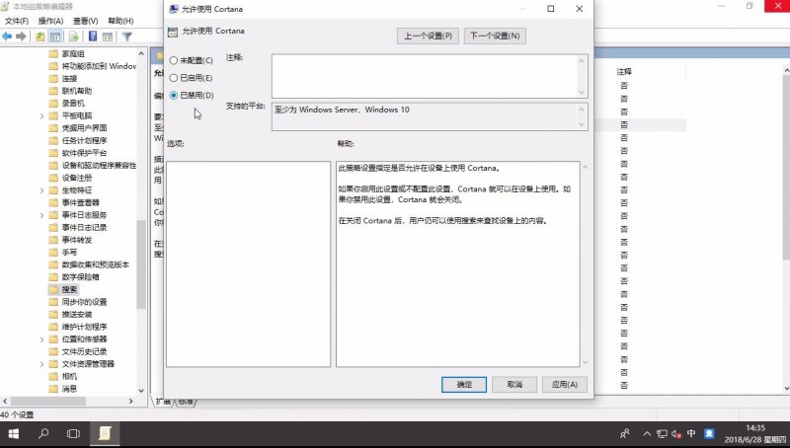Open the 文件(F) menu
The image size is (790, 448).
tap(17, 21)
